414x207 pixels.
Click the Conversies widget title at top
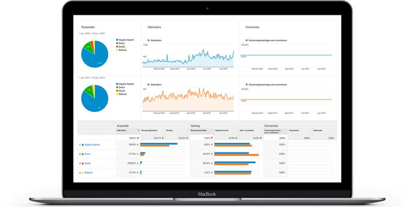253,27
